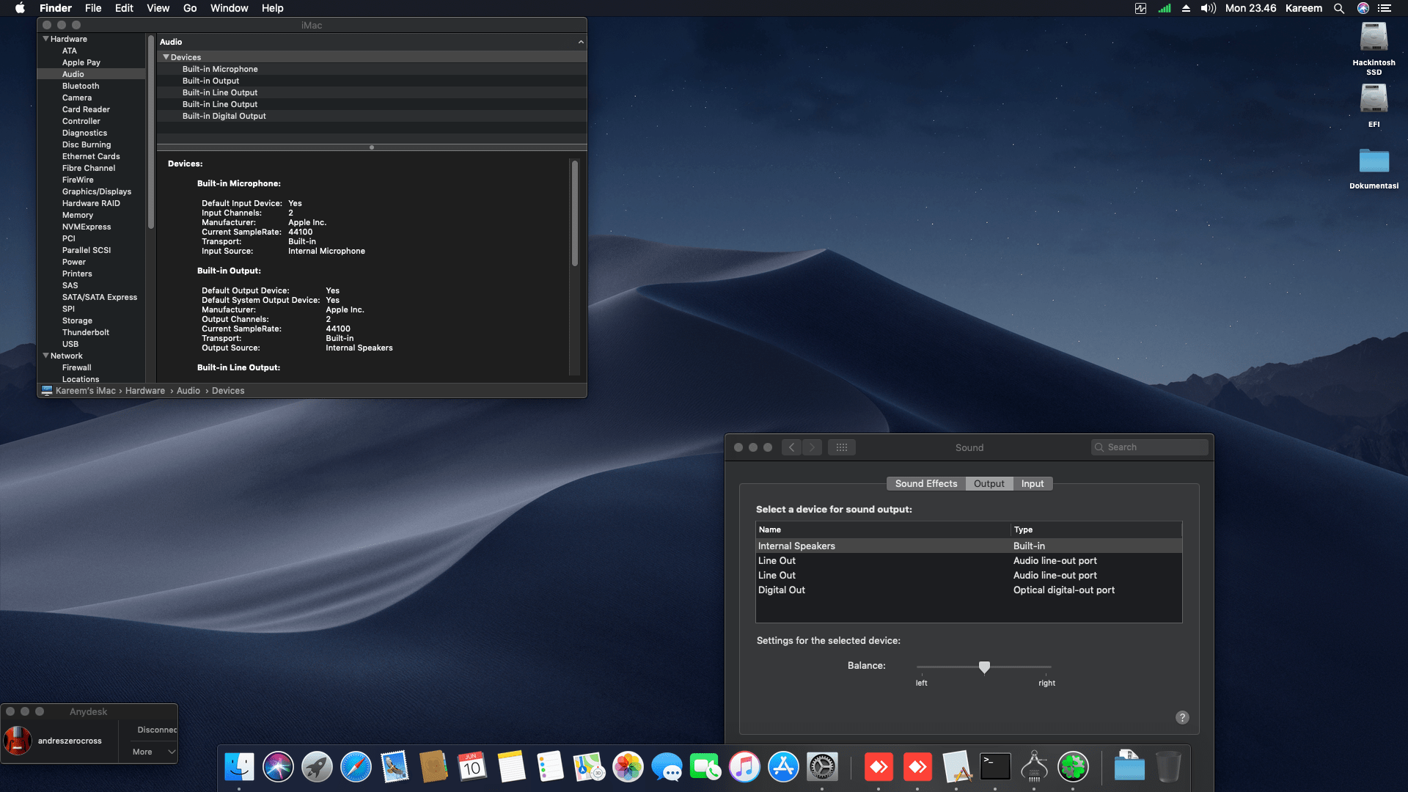Collapse the Hardware section in the sidebar

point(46,39)
